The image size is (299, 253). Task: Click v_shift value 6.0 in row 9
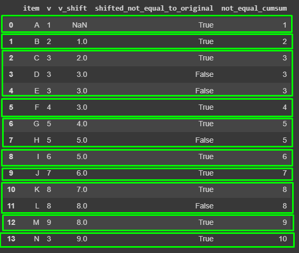point(82,173)
